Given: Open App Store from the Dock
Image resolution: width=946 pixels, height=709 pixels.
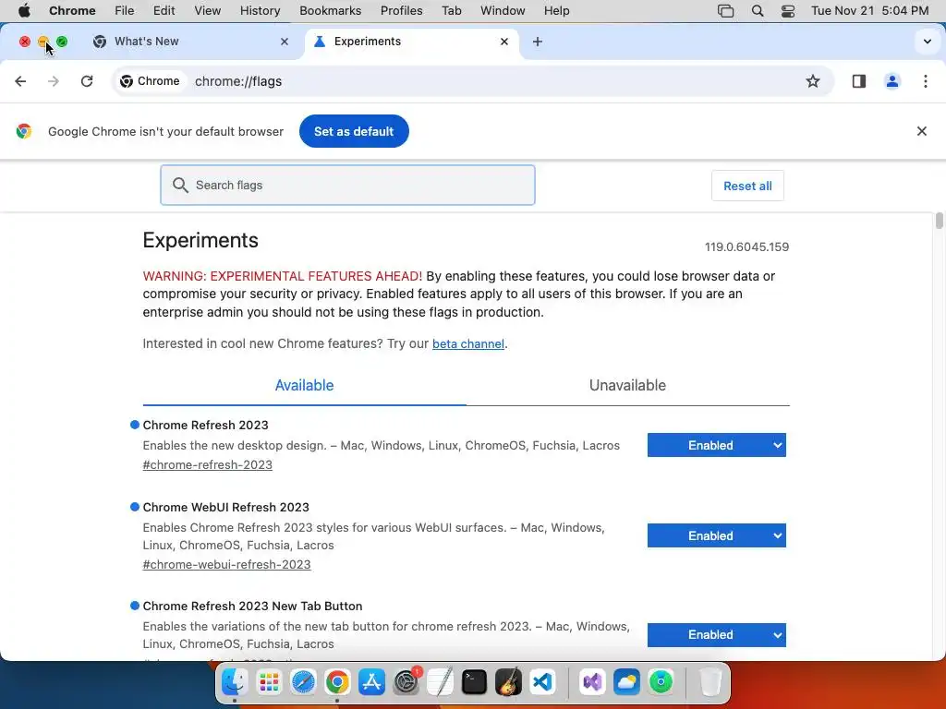Looking at the screenshot, I should [371, 682].
